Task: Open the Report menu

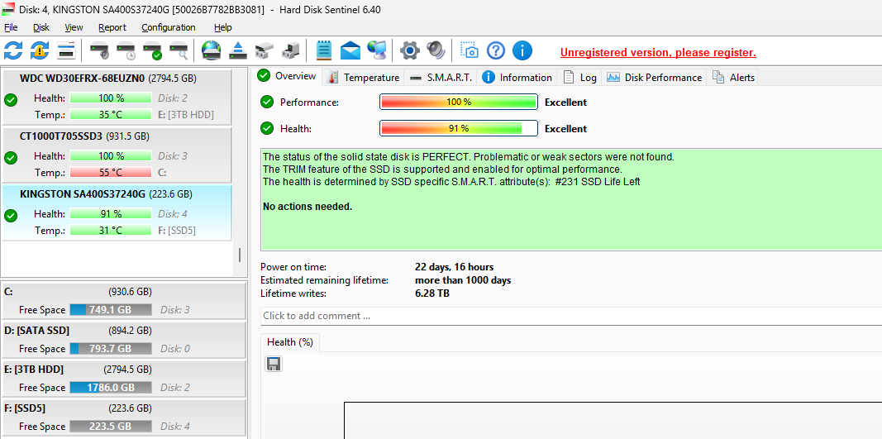Action: click(112, 27)
